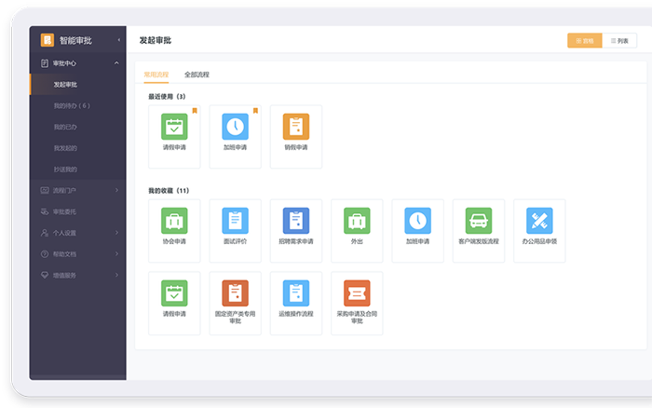This screenshot has width=652, height=408.
Task: Open the 客户端发版流程 car icon
Action: click(478, 221)
